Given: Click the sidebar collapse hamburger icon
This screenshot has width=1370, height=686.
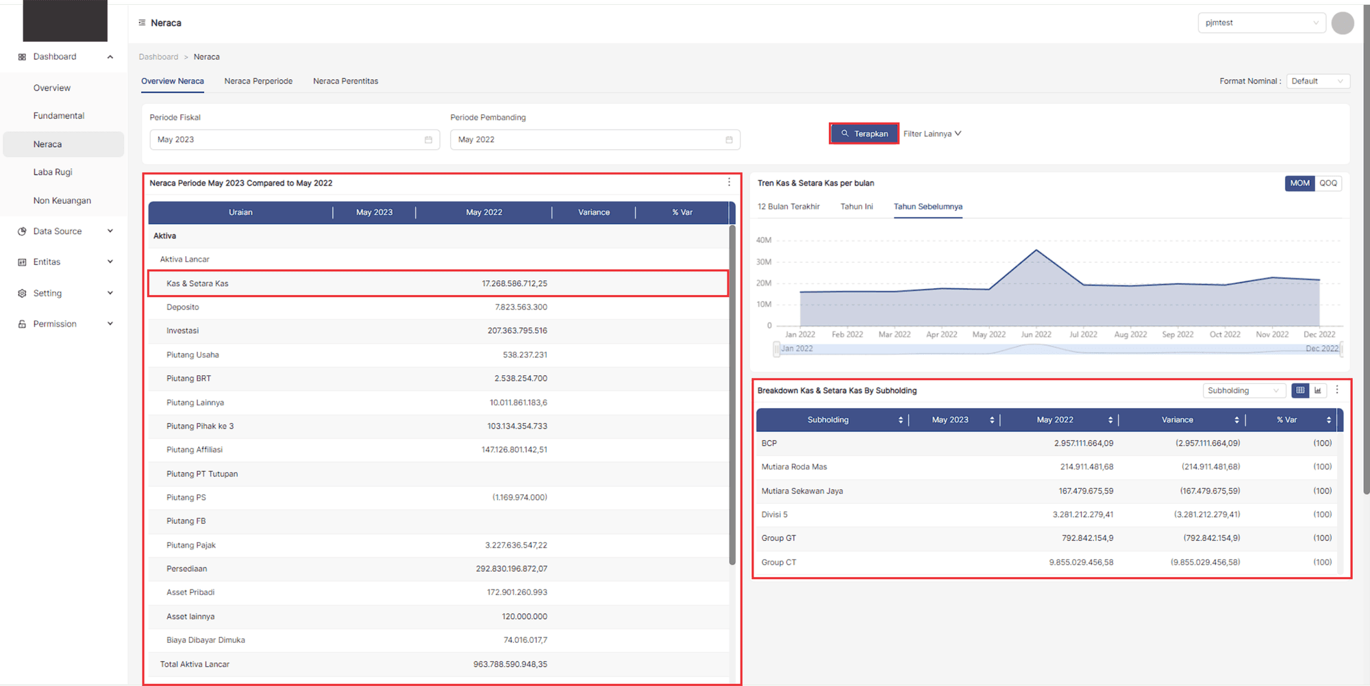Looking at the screenshot, I should (x=142, y=23).
